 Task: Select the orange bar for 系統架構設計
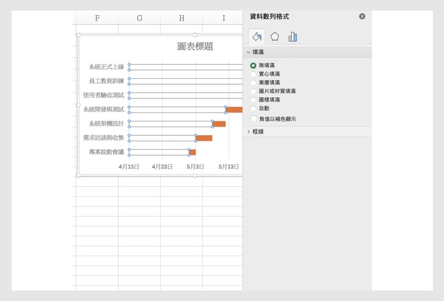[x=219, y=124]
